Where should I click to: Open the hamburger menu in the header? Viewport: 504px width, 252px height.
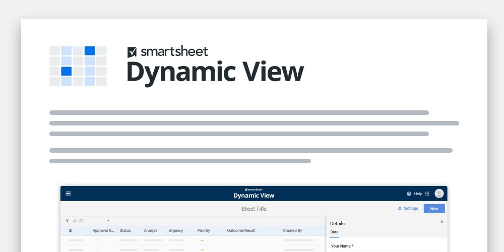click(x=68, y=194)
